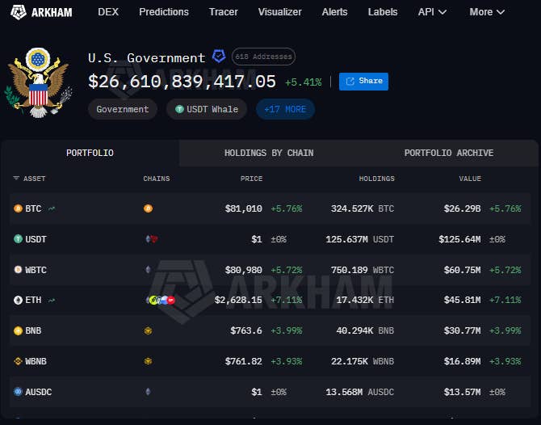The height and width of the screenshot is (425, 541).
Task: Click the total balance $26,610,839,417.05
Action: [x=182, y=82]
